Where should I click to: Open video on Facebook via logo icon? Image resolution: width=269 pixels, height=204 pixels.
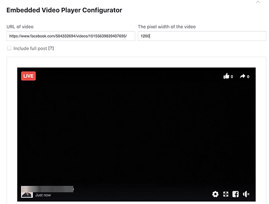tap(235, 194)
